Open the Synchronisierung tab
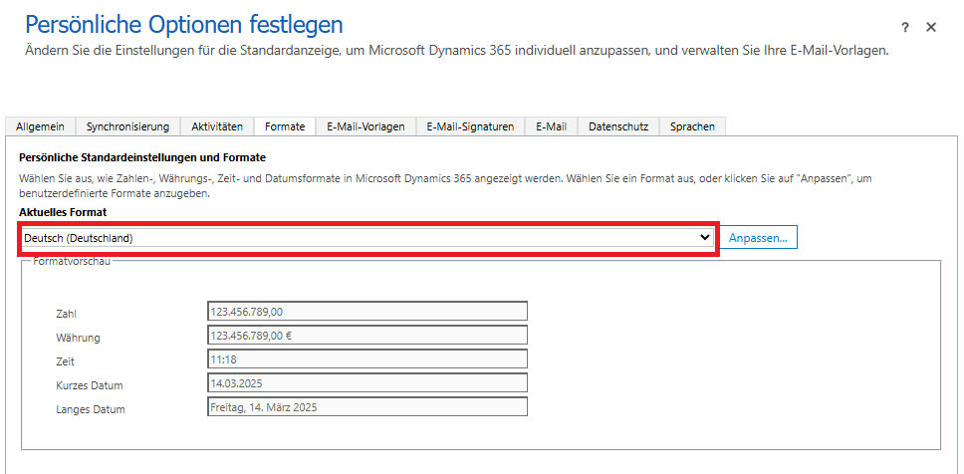Viewport: 964px width, 474px height. pyautogui.click(x=127, y=126)
